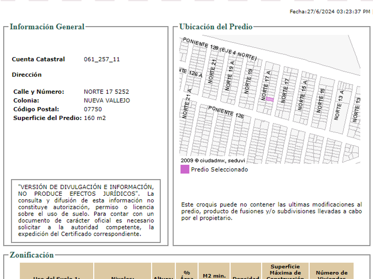Click the NORTE 21 street label on map
This screenshot has width=373, height=279.
click(212, 71)
